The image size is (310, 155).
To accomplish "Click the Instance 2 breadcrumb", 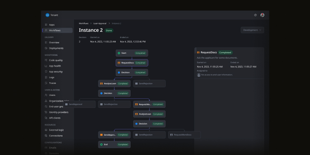I will [117, 23].
